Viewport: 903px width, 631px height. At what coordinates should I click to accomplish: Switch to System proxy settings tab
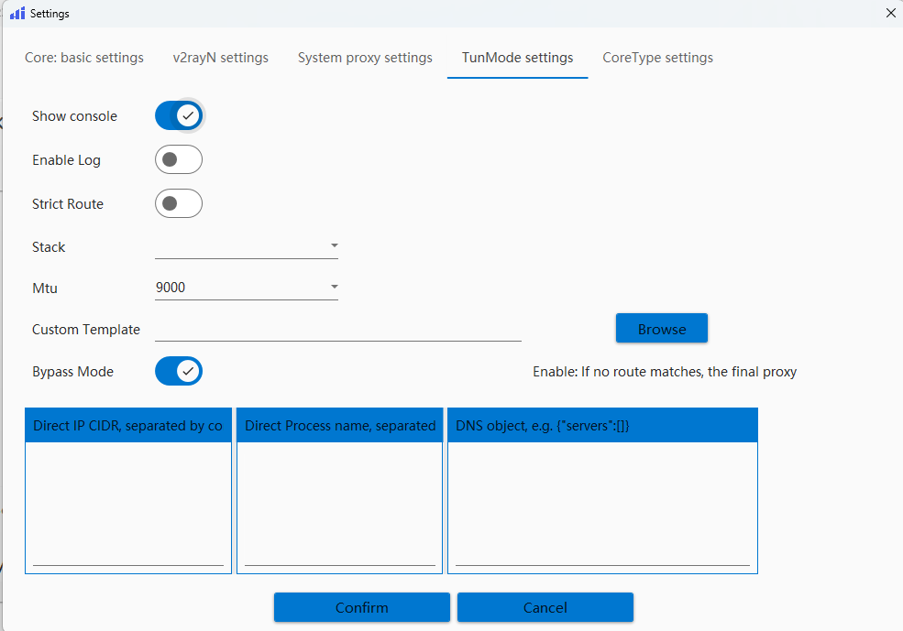364,57
